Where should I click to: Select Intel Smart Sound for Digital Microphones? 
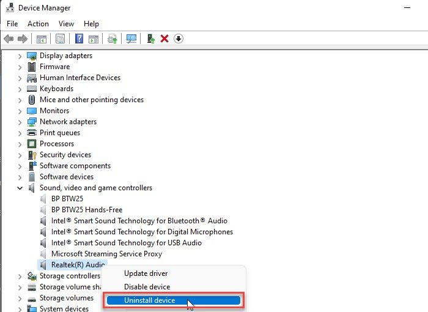[x=142, y=232]
